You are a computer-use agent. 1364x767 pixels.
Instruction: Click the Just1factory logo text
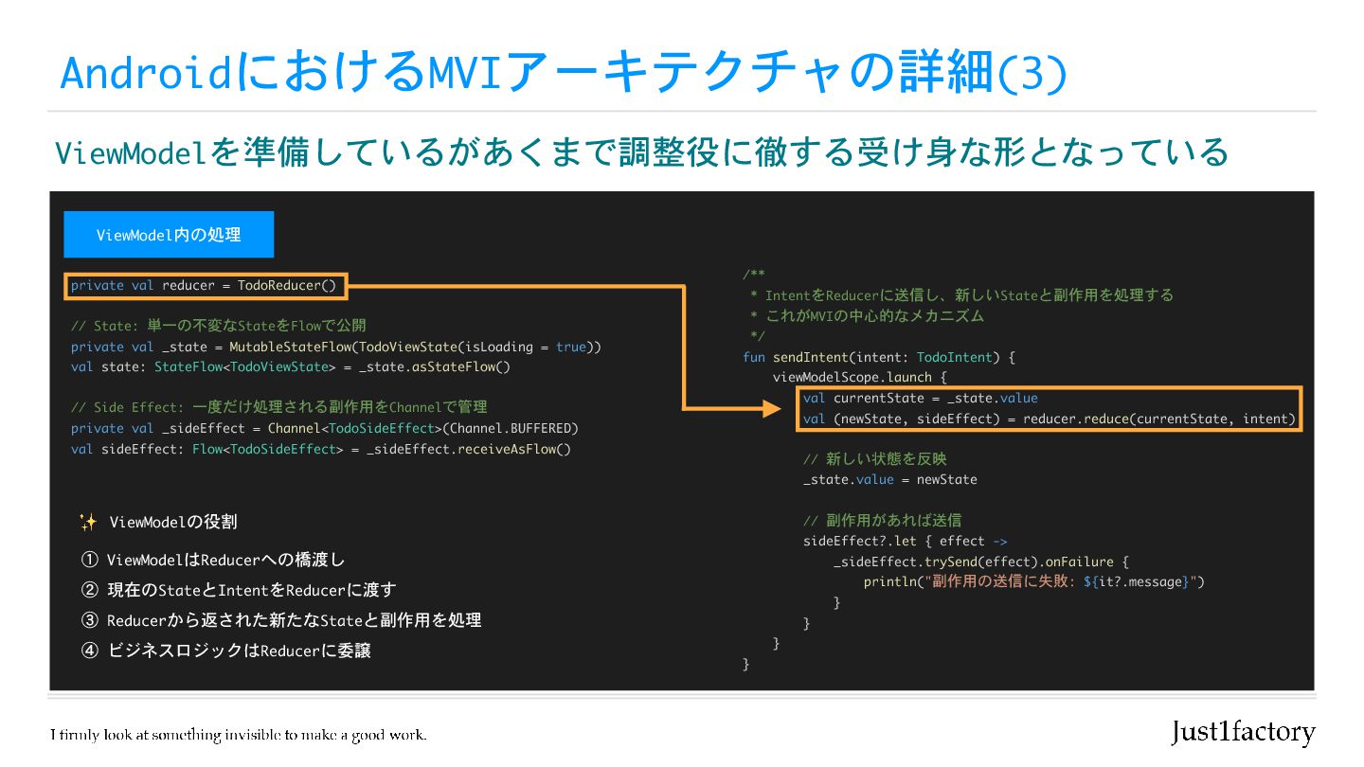click(x=1243, y=732)
